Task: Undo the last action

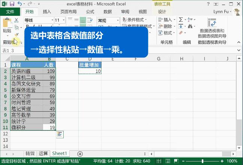Action: [x=19, y=3]
